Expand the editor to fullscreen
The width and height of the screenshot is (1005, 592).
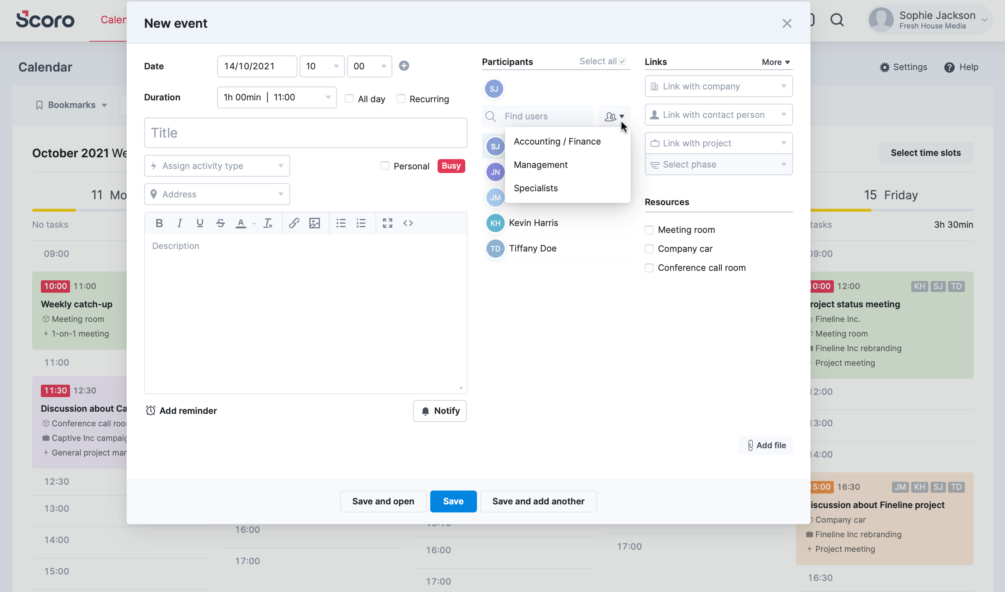click(388, 223)
